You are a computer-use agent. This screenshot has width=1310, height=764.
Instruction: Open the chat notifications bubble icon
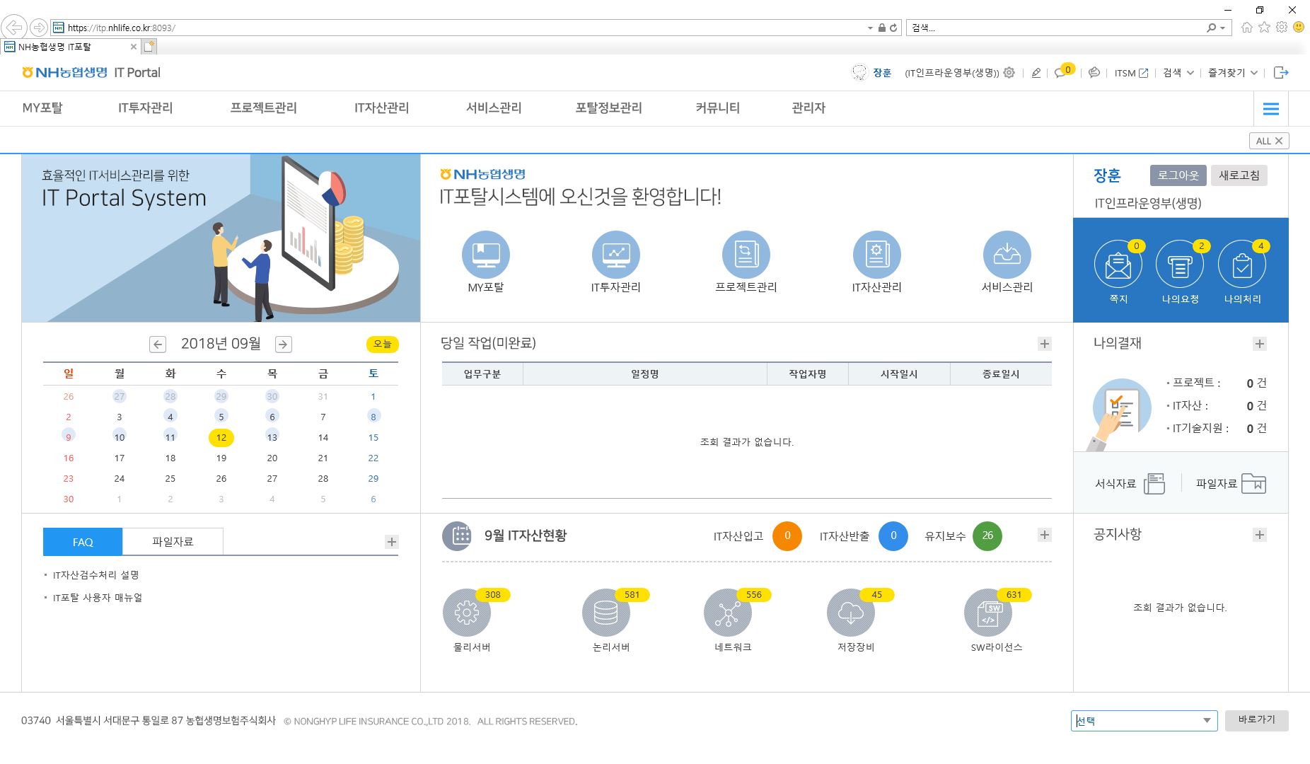[x=1060, y=72]
